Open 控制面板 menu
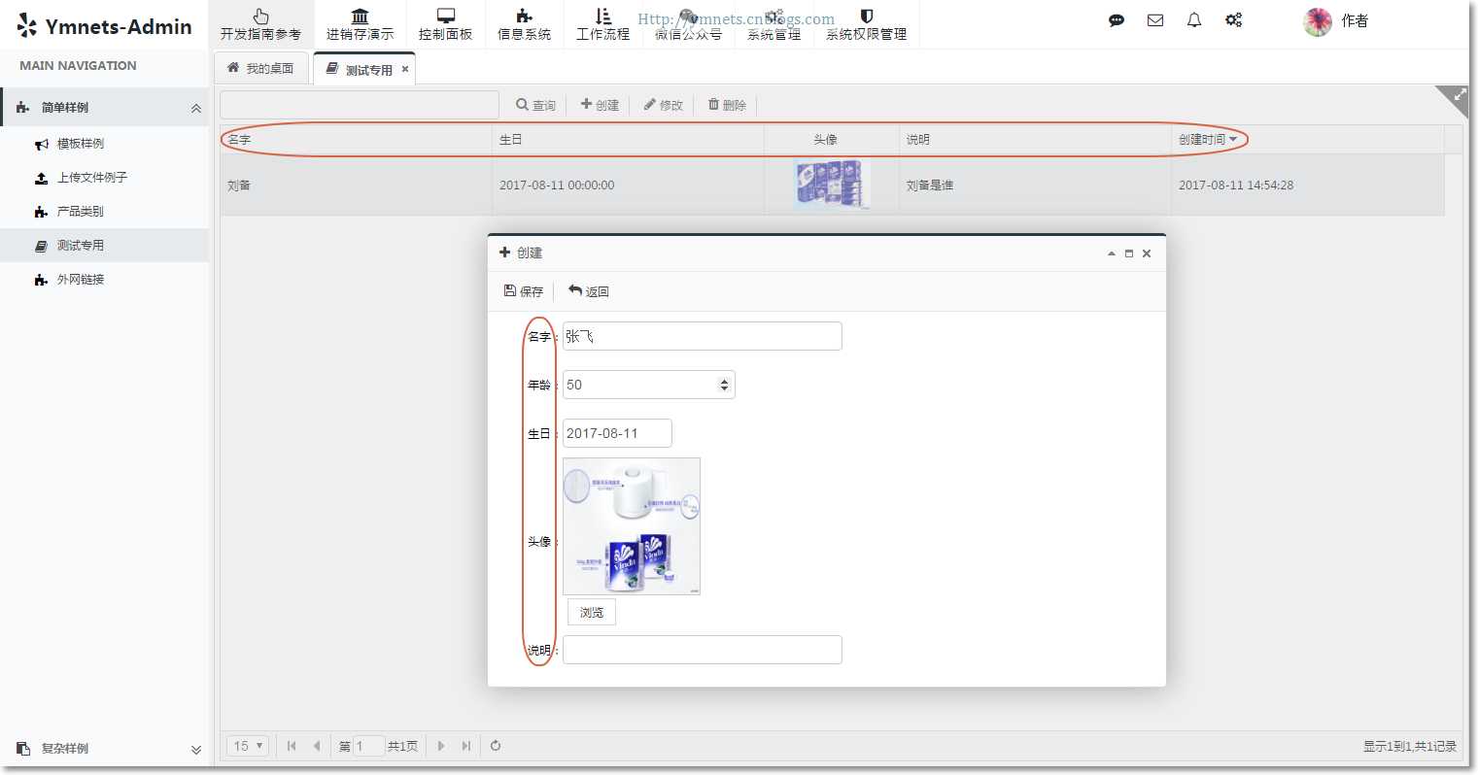Image resolution: width=1478 pixels, height=775 pixels. point(446,25)
